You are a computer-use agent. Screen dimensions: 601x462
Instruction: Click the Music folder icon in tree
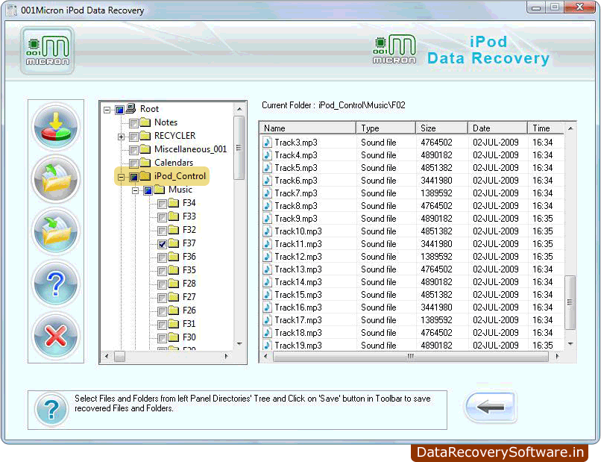(160, 190)
